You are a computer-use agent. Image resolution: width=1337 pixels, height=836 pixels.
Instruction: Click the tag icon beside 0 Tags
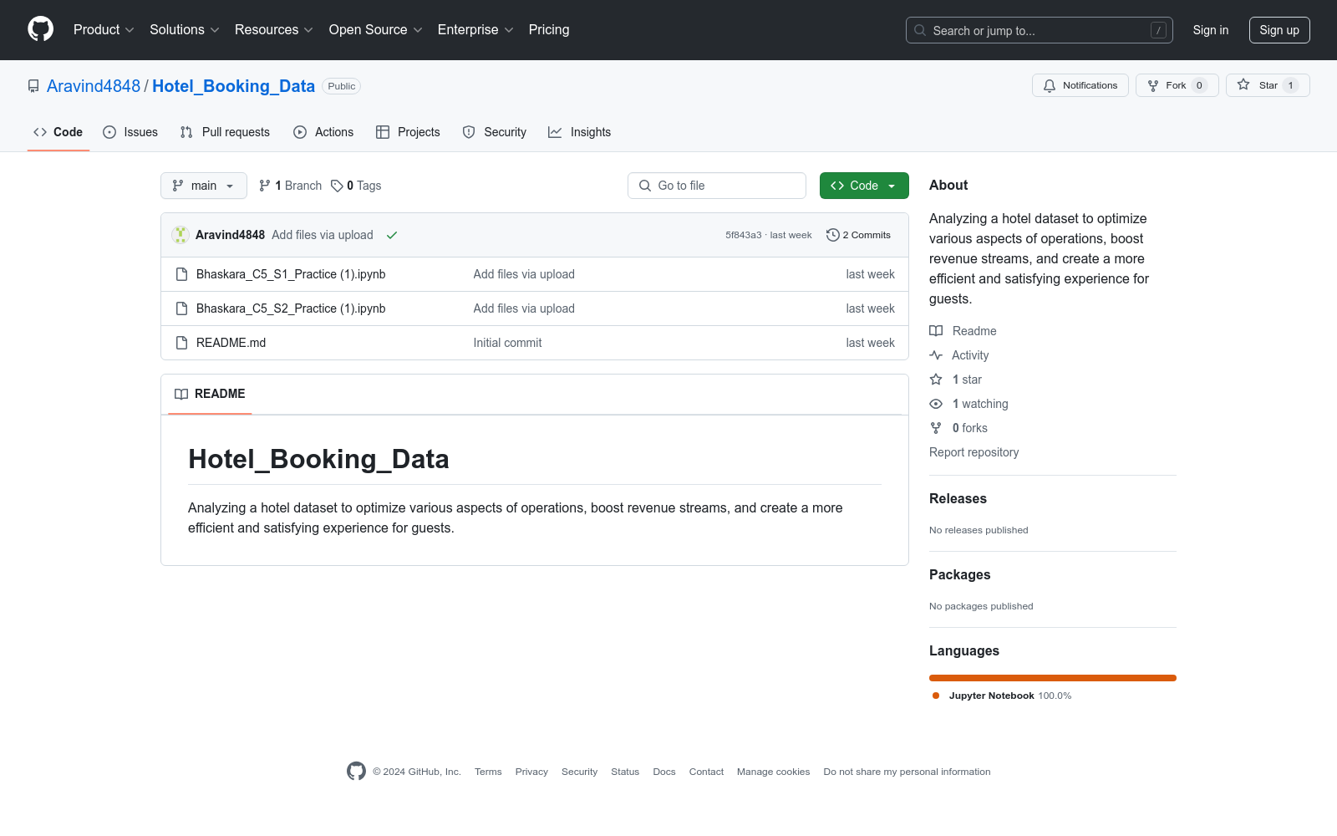click(x=337, y=186)
